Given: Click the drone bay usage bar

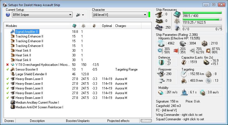Looking at the screenshot, I should tap(202, 26).
